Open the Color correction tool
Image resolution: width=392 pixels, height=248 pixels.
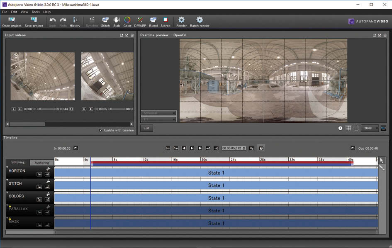click(x=127, y=22)
